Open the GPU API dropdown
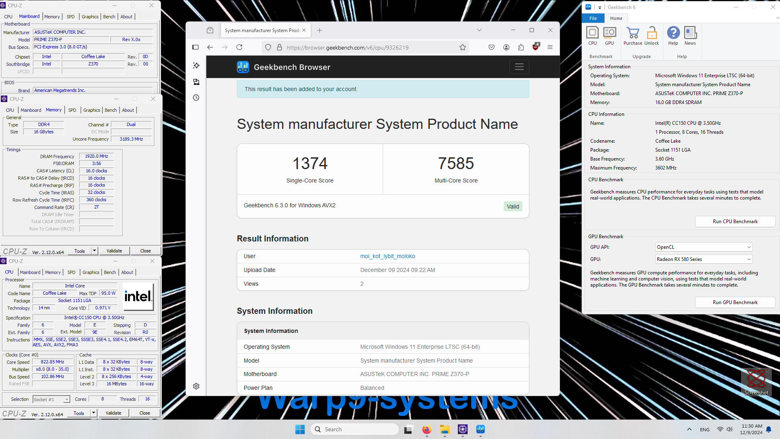The width and height of the screenshot is (780, 439). 704,247
